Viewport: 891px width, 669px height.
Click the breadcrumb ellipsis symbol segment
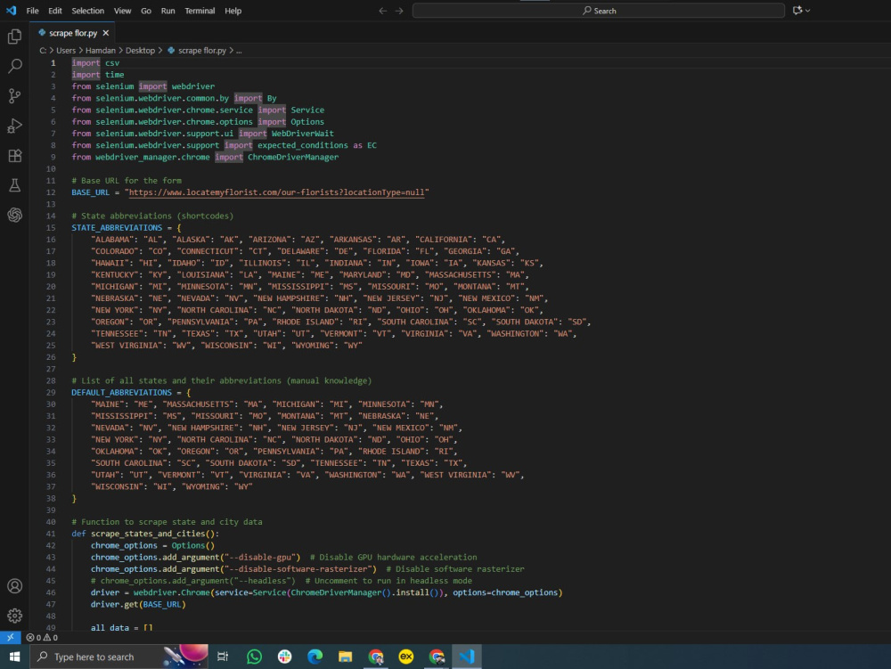click(x=239, y=51)
